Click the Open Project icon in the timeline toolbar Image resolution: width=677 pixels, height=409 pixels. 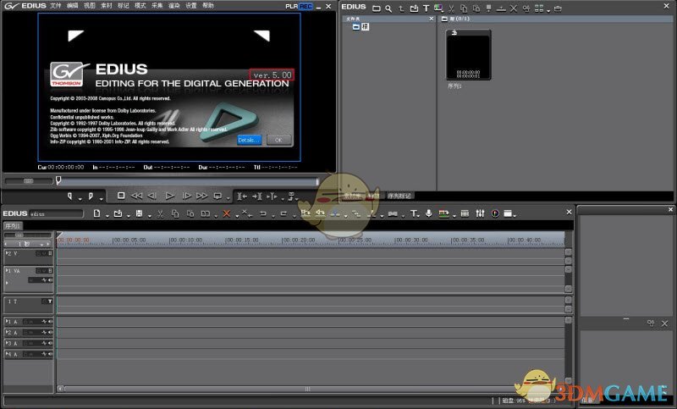[x=118, y=213]
